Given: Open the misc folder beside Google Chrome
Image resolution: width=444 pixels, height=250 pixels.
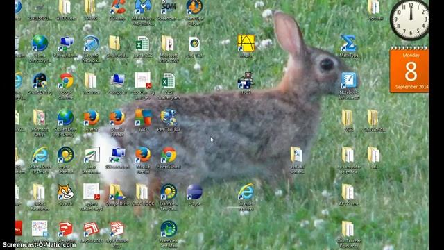Looking at the screenshot, I should tap(91, 81).
